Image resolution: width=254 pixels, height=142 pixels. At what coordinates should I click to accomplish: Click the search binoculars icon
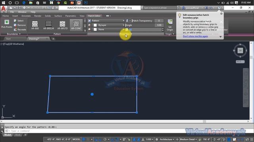179,8
